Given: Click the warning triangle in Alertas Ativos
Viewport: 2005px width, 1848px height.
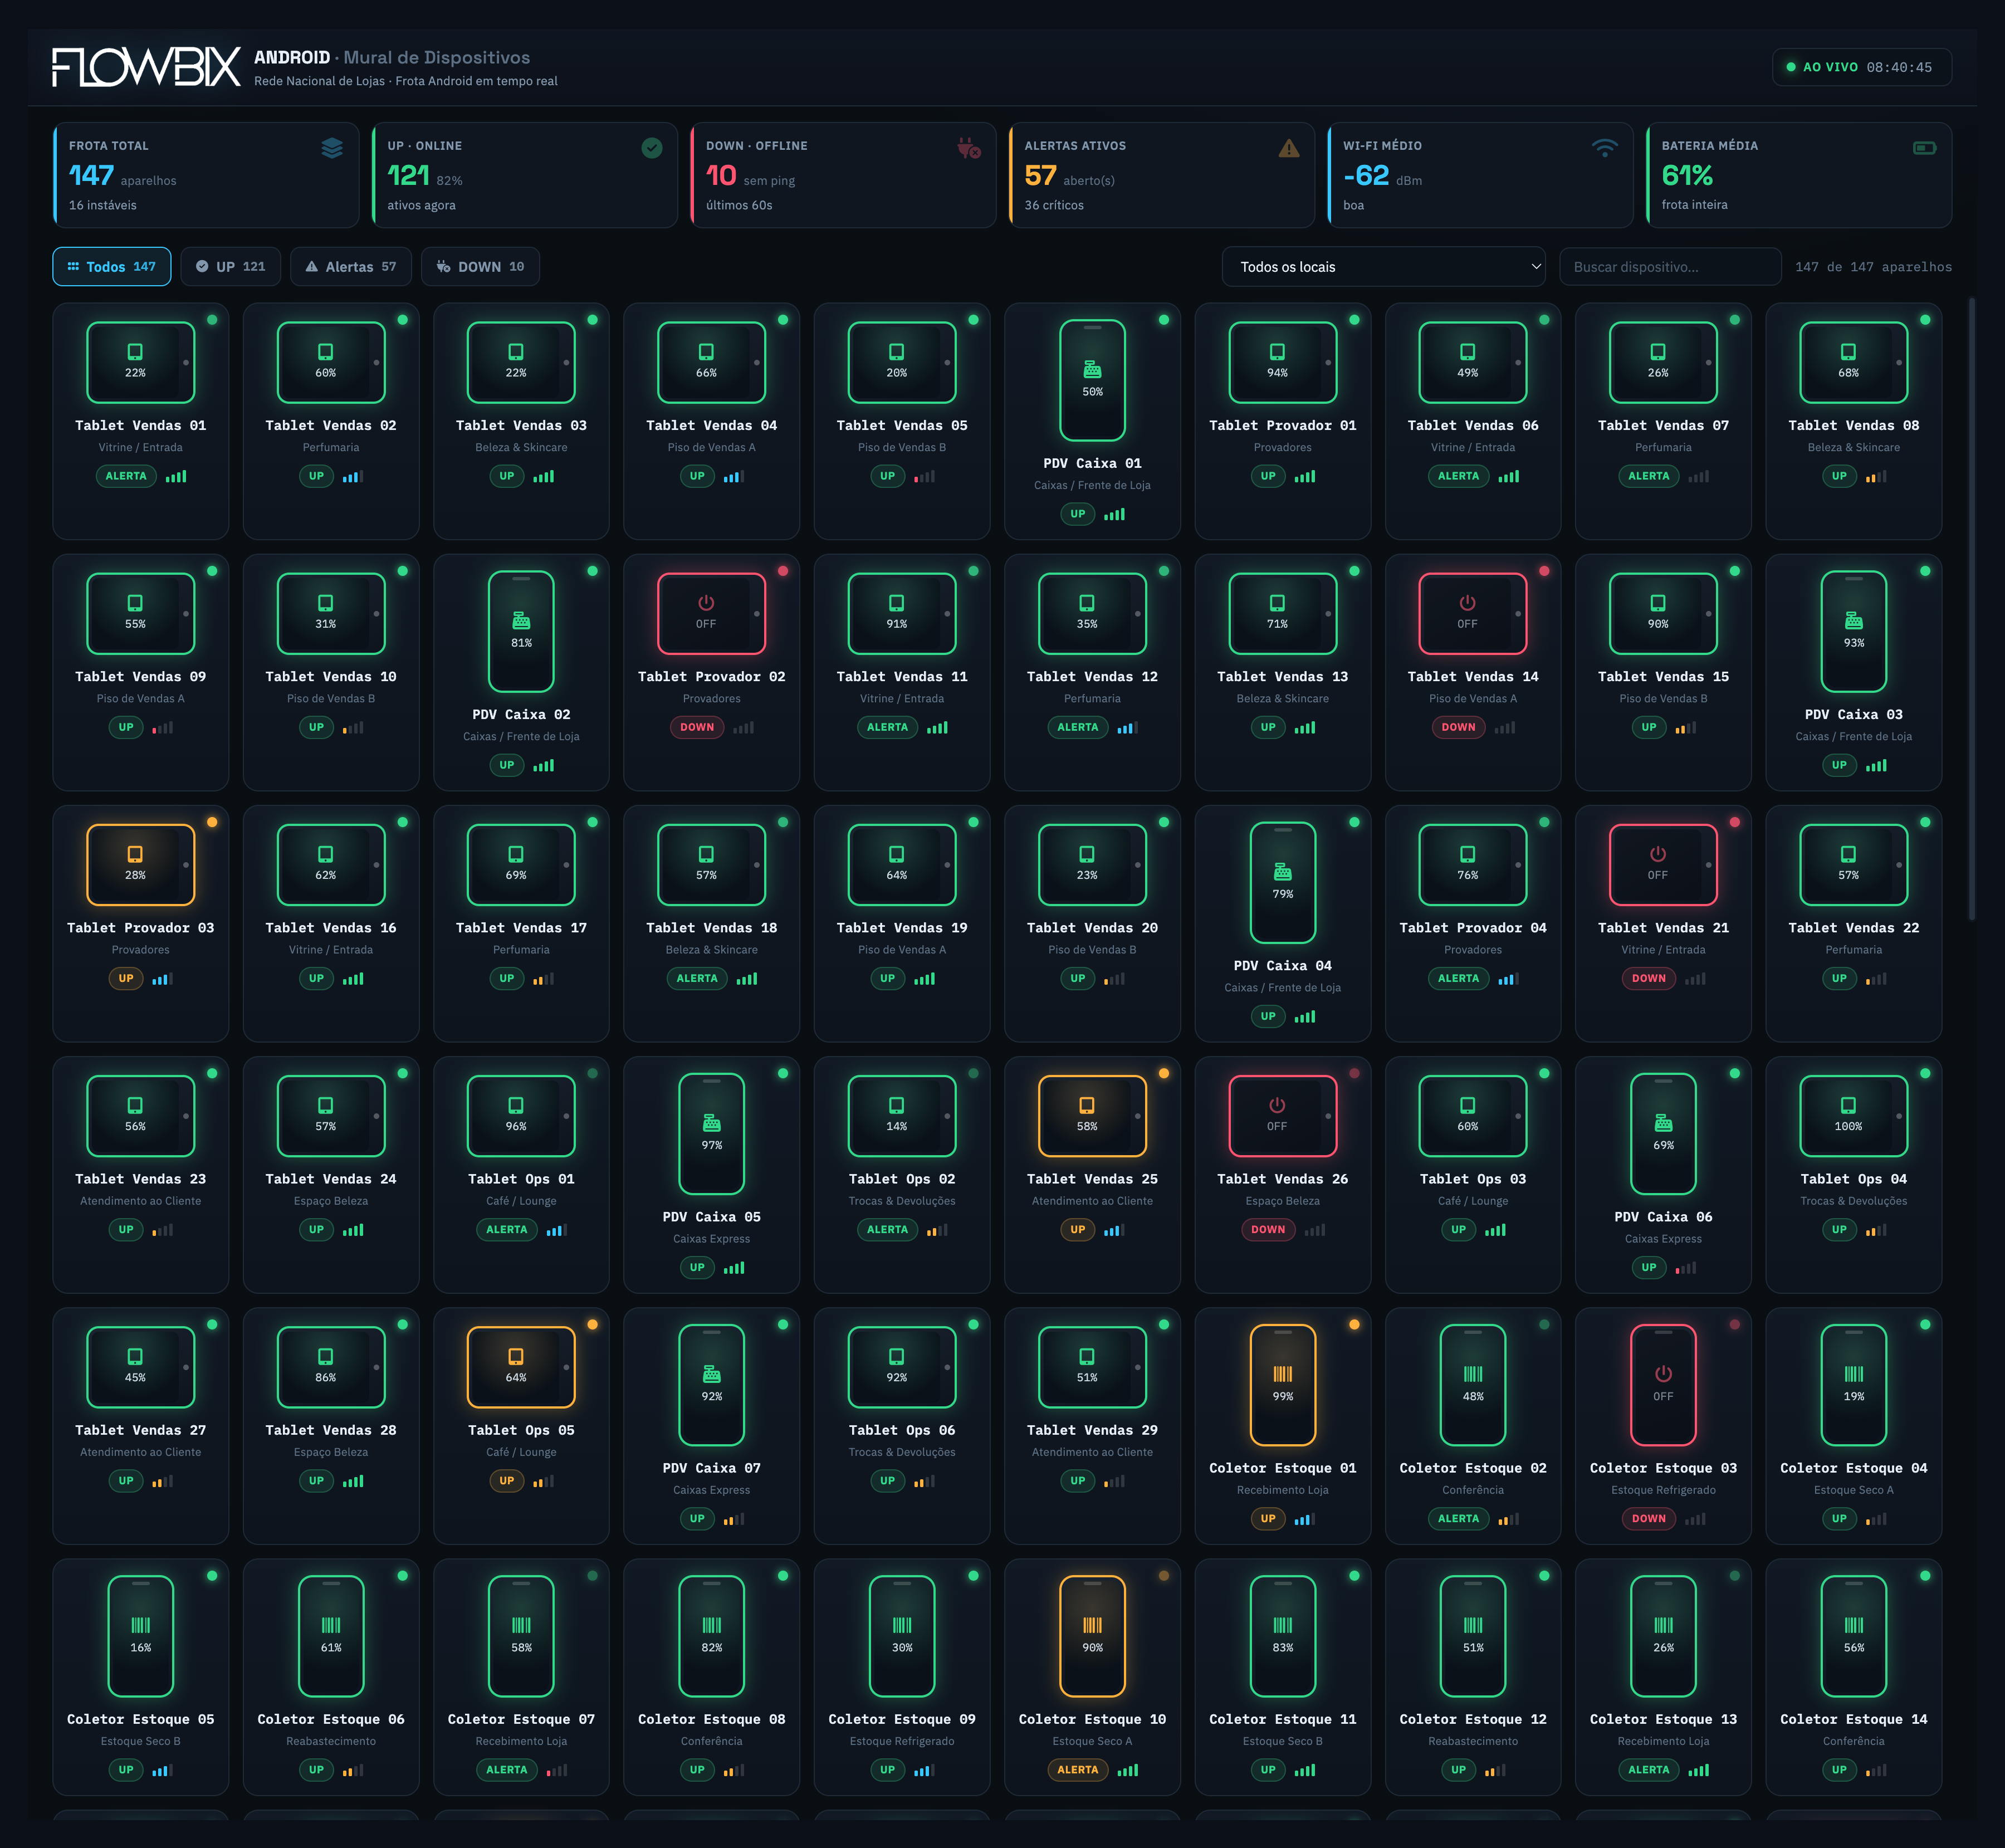Looking at the screenshot, I should click(1289, 148).
